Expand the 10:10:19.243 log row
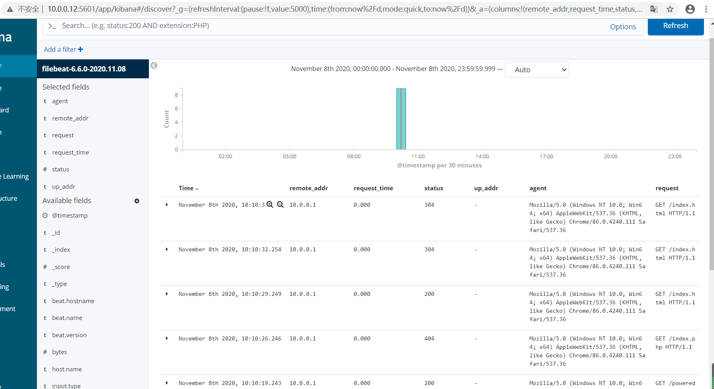The height and width of the screenshot is (389, 714). (x=167, y=383)
